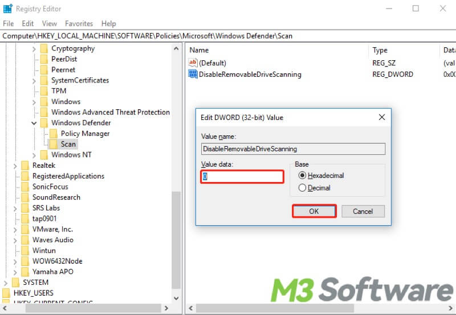The width and height of the screenshot is (456, 315).
Task: Click the DisableRemovableDriveScanning DWORD icon
Action: click(x=193, y=74)
